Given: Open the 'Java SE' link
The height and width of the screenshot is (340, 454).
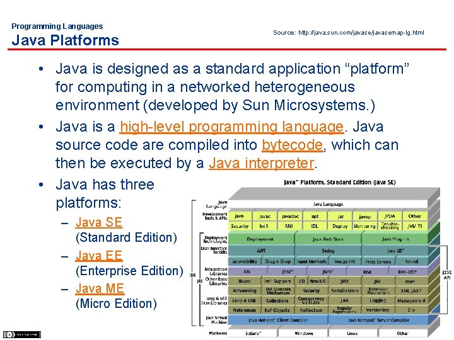Looking at the screenshot, I should click(99, 222).
